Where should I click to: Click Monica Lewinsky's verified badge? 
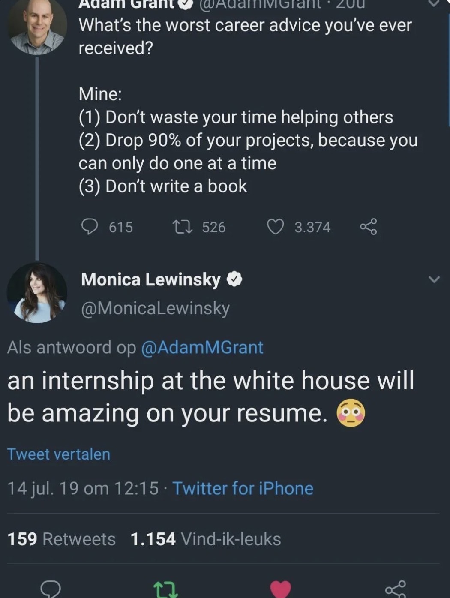pos(234,279)
